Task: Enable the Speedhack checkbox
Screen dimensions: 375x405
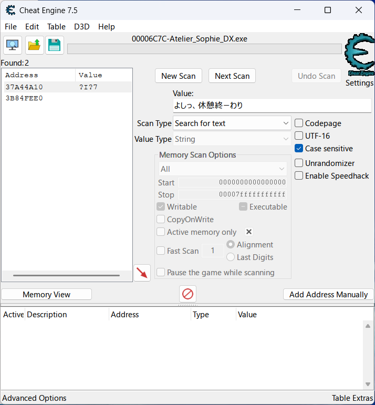Action: (299, 176)
